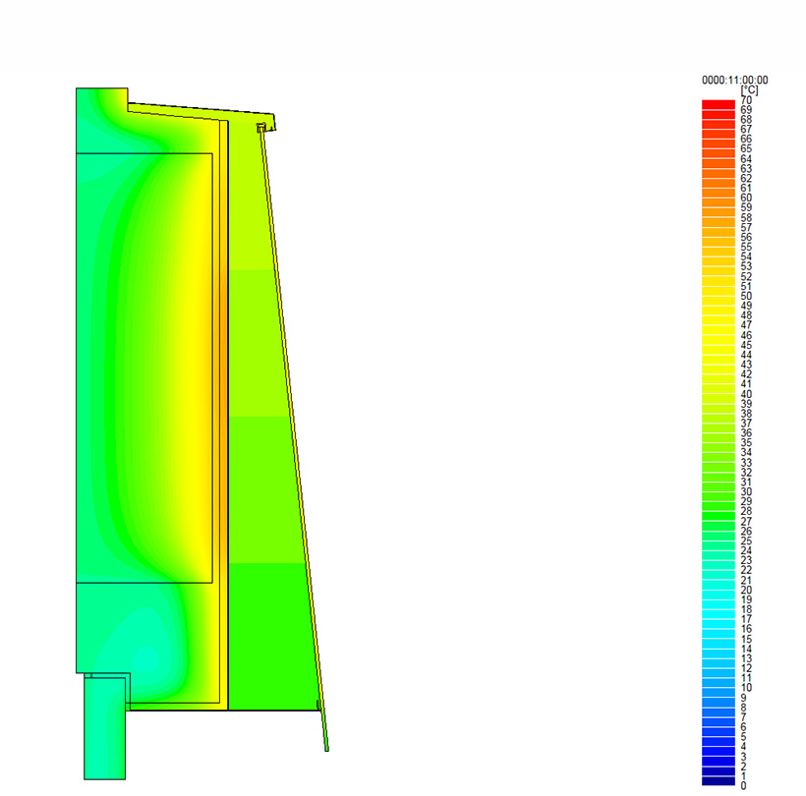806x796 pixels.
Task: Select the 40 degree yellow-green legend band
Action: [x=720, y=394]
